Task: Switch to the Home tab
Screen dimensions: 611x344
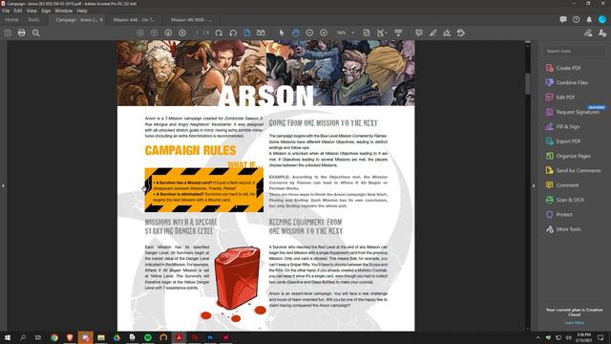Action: pos(11,19)
